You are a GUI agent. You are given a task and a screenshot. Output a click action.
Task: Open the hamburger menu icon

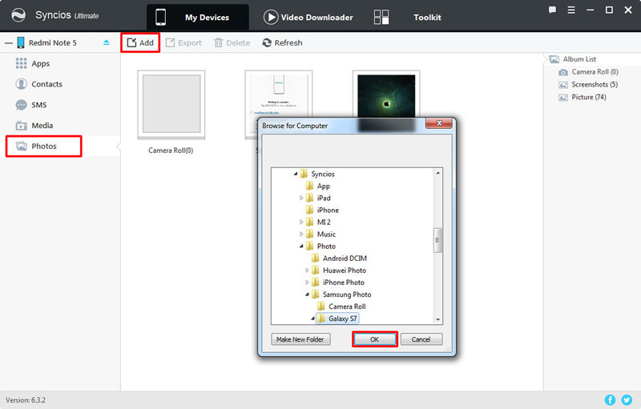tap(571, 10)
